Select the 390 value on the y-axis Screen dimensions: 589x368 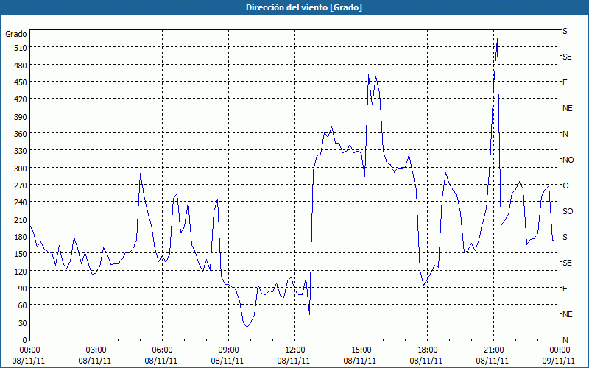21,116
